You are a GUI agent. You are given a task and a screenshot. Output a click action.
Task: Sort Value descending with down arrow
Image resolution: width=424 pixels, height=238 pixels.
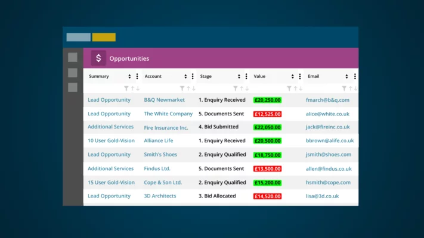click(301, 88)
